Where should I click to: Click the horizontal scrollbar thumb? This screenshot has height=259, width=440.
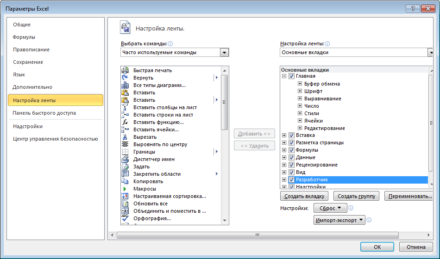(x=258, y=235)
